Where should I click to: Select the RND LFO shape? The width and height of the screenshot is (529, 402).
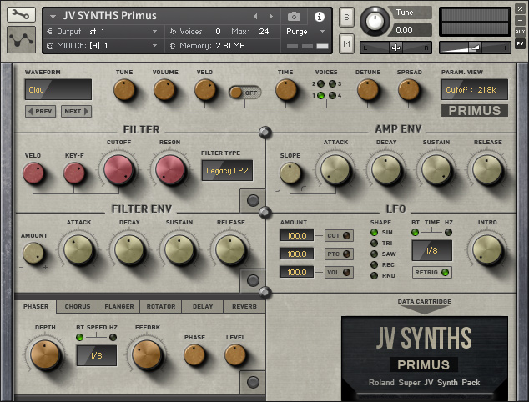(x=374, y=275)
